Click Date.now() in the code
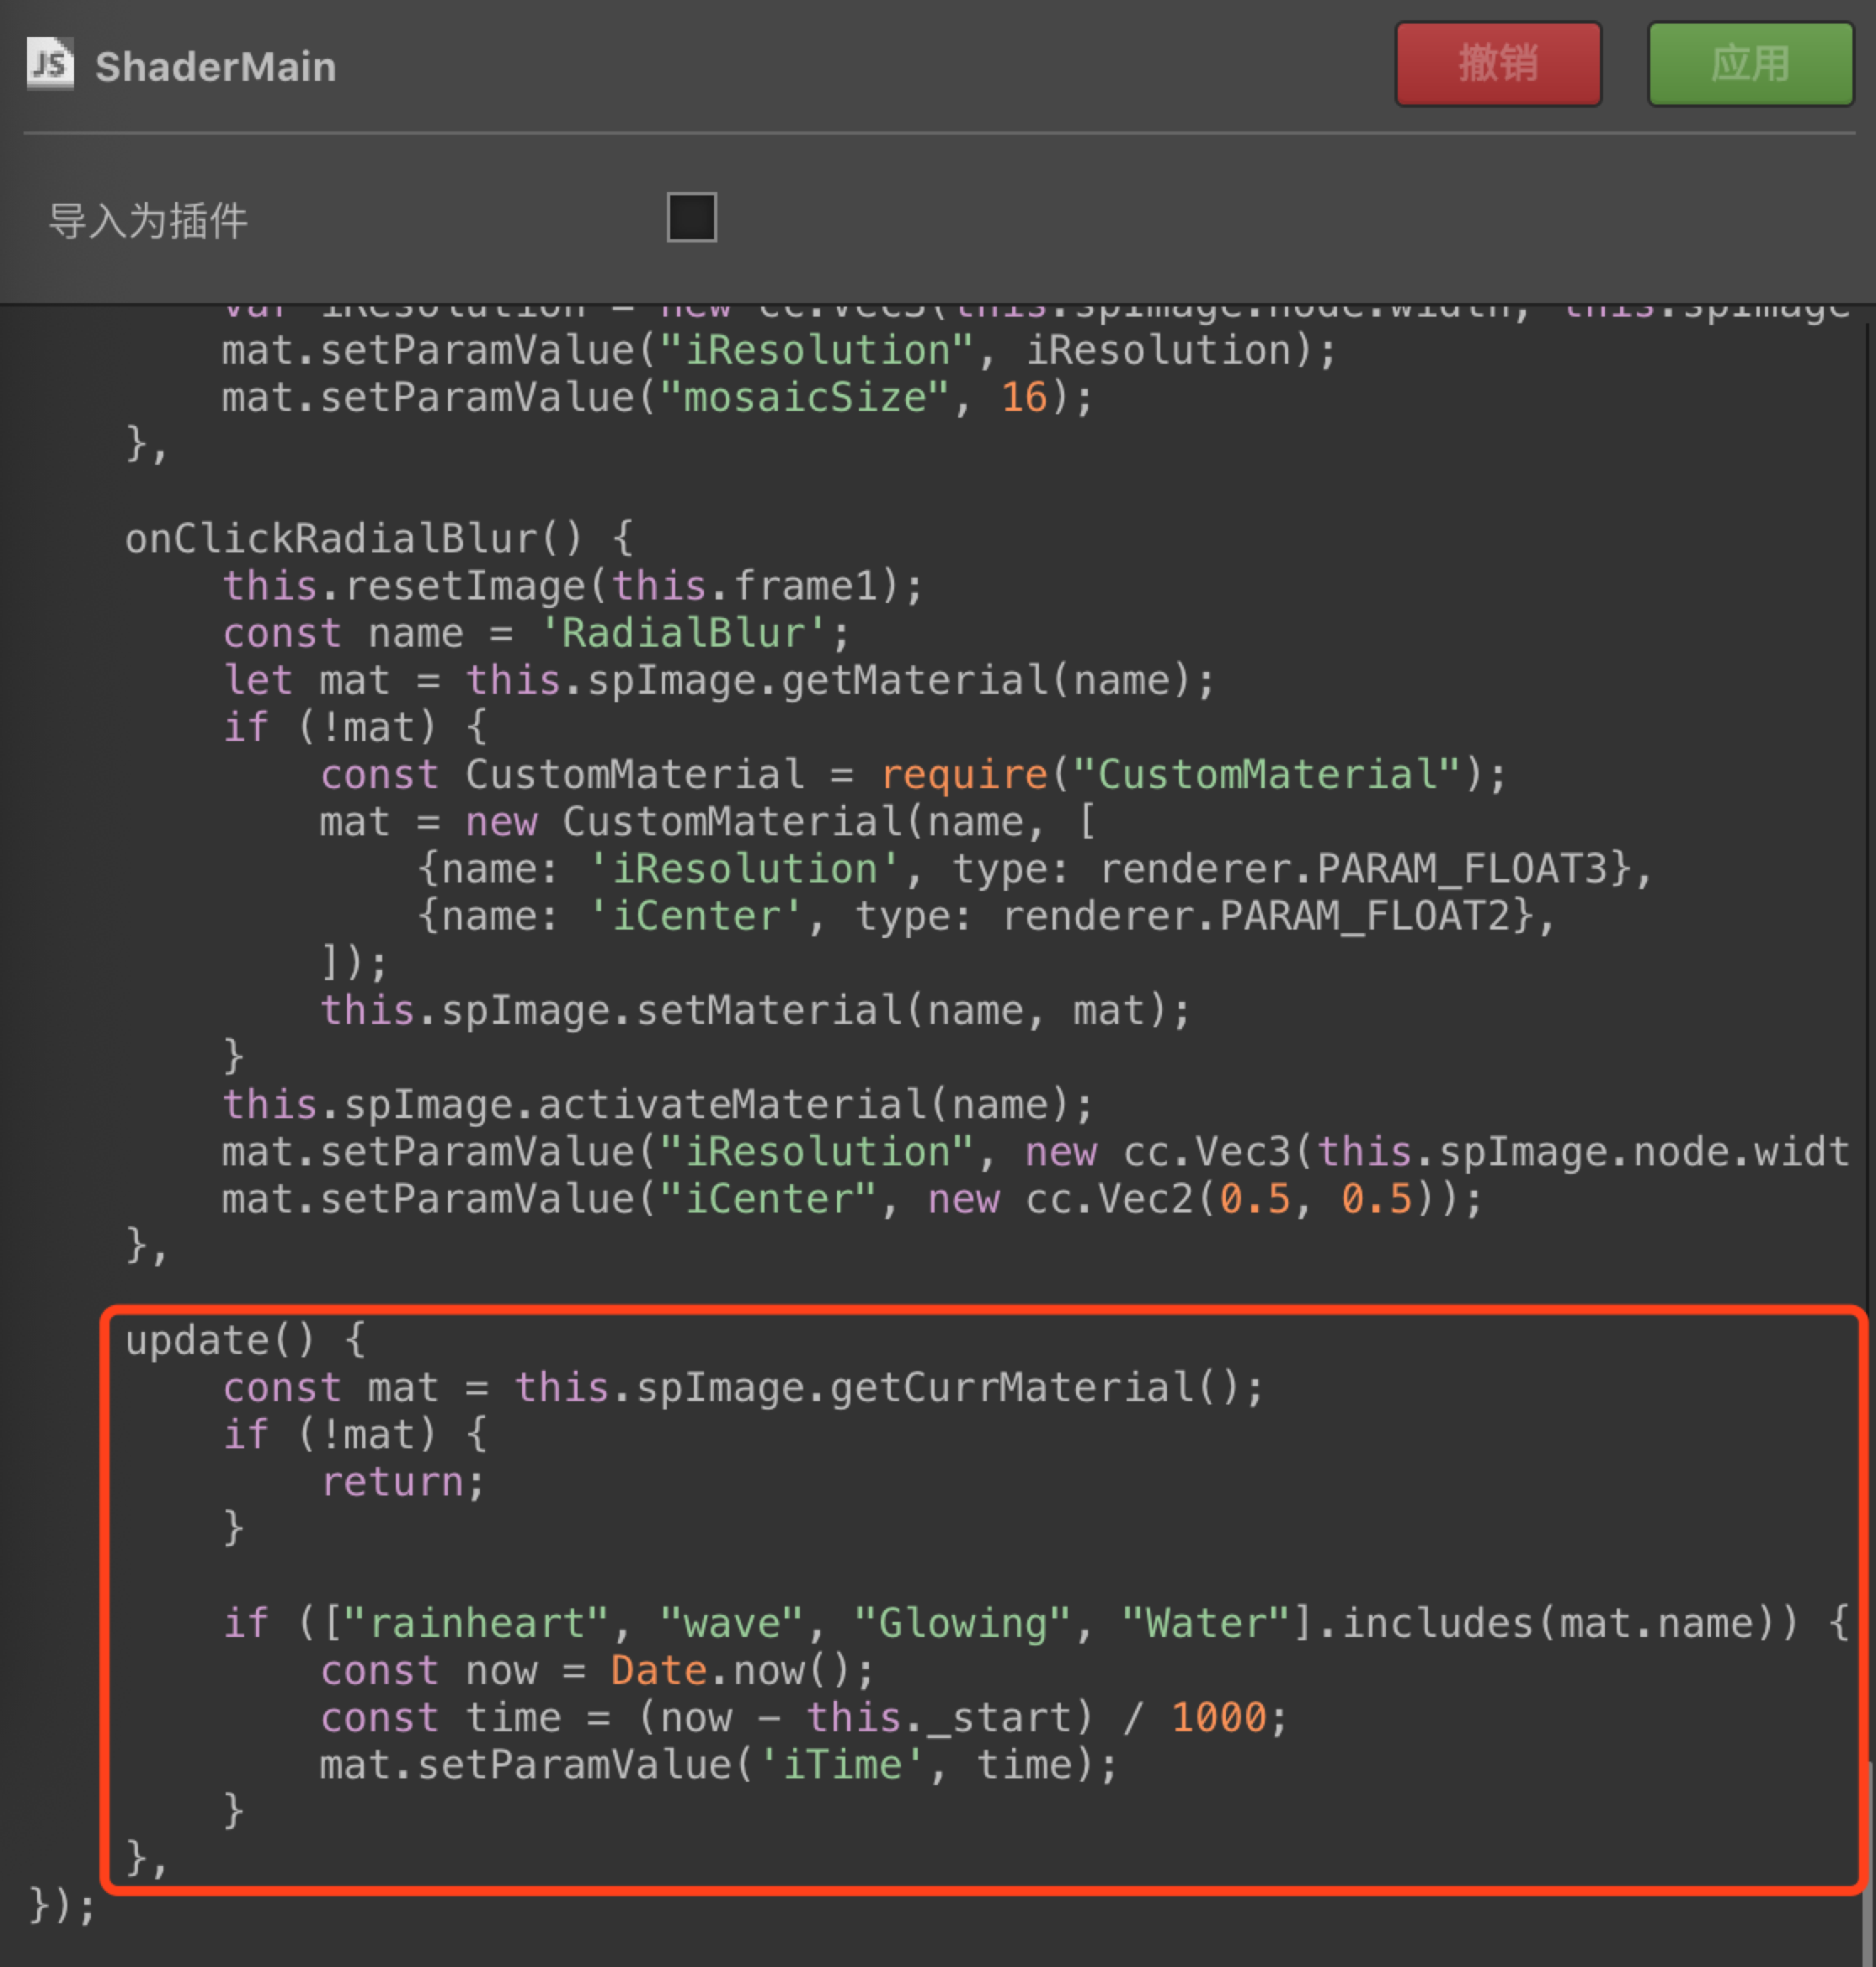 [x=728, y=1671]
